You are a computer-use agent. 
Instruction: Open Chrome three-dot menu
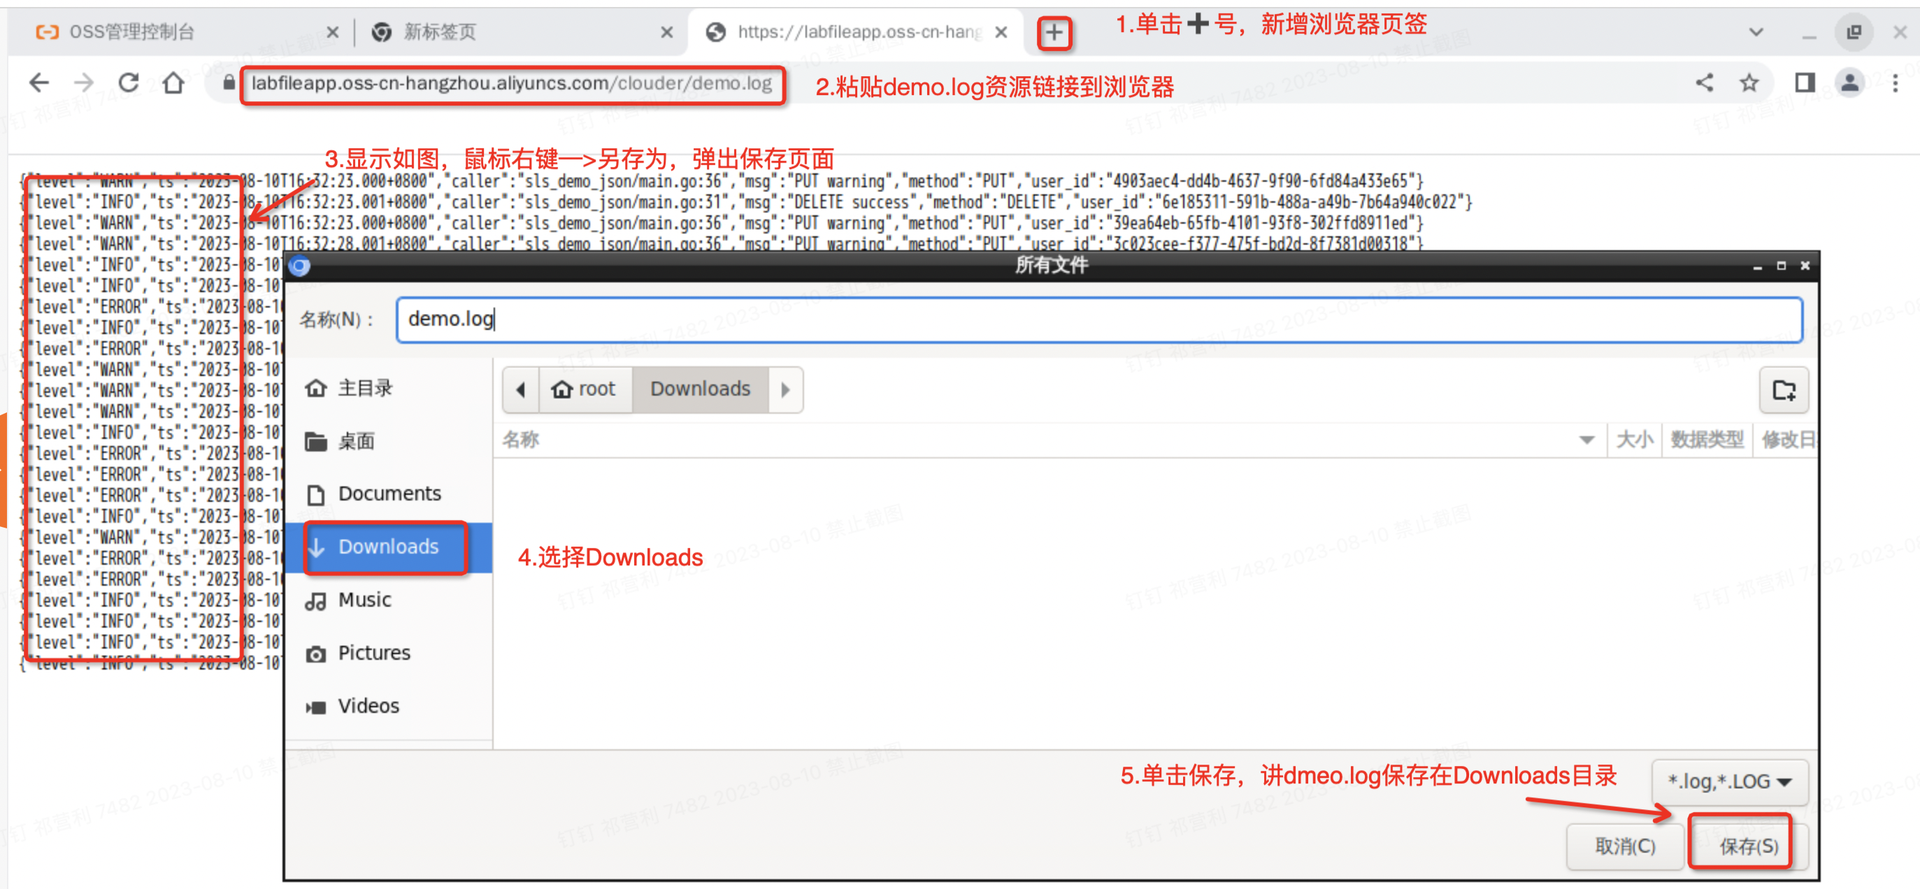pyautogui.click(x=1896, y=82)
